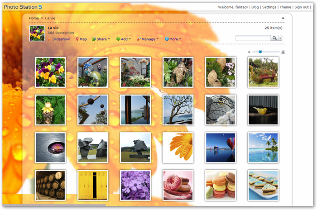
Task: Open the pink donuts photo thumbnail
Action: [x=178, y=186]
